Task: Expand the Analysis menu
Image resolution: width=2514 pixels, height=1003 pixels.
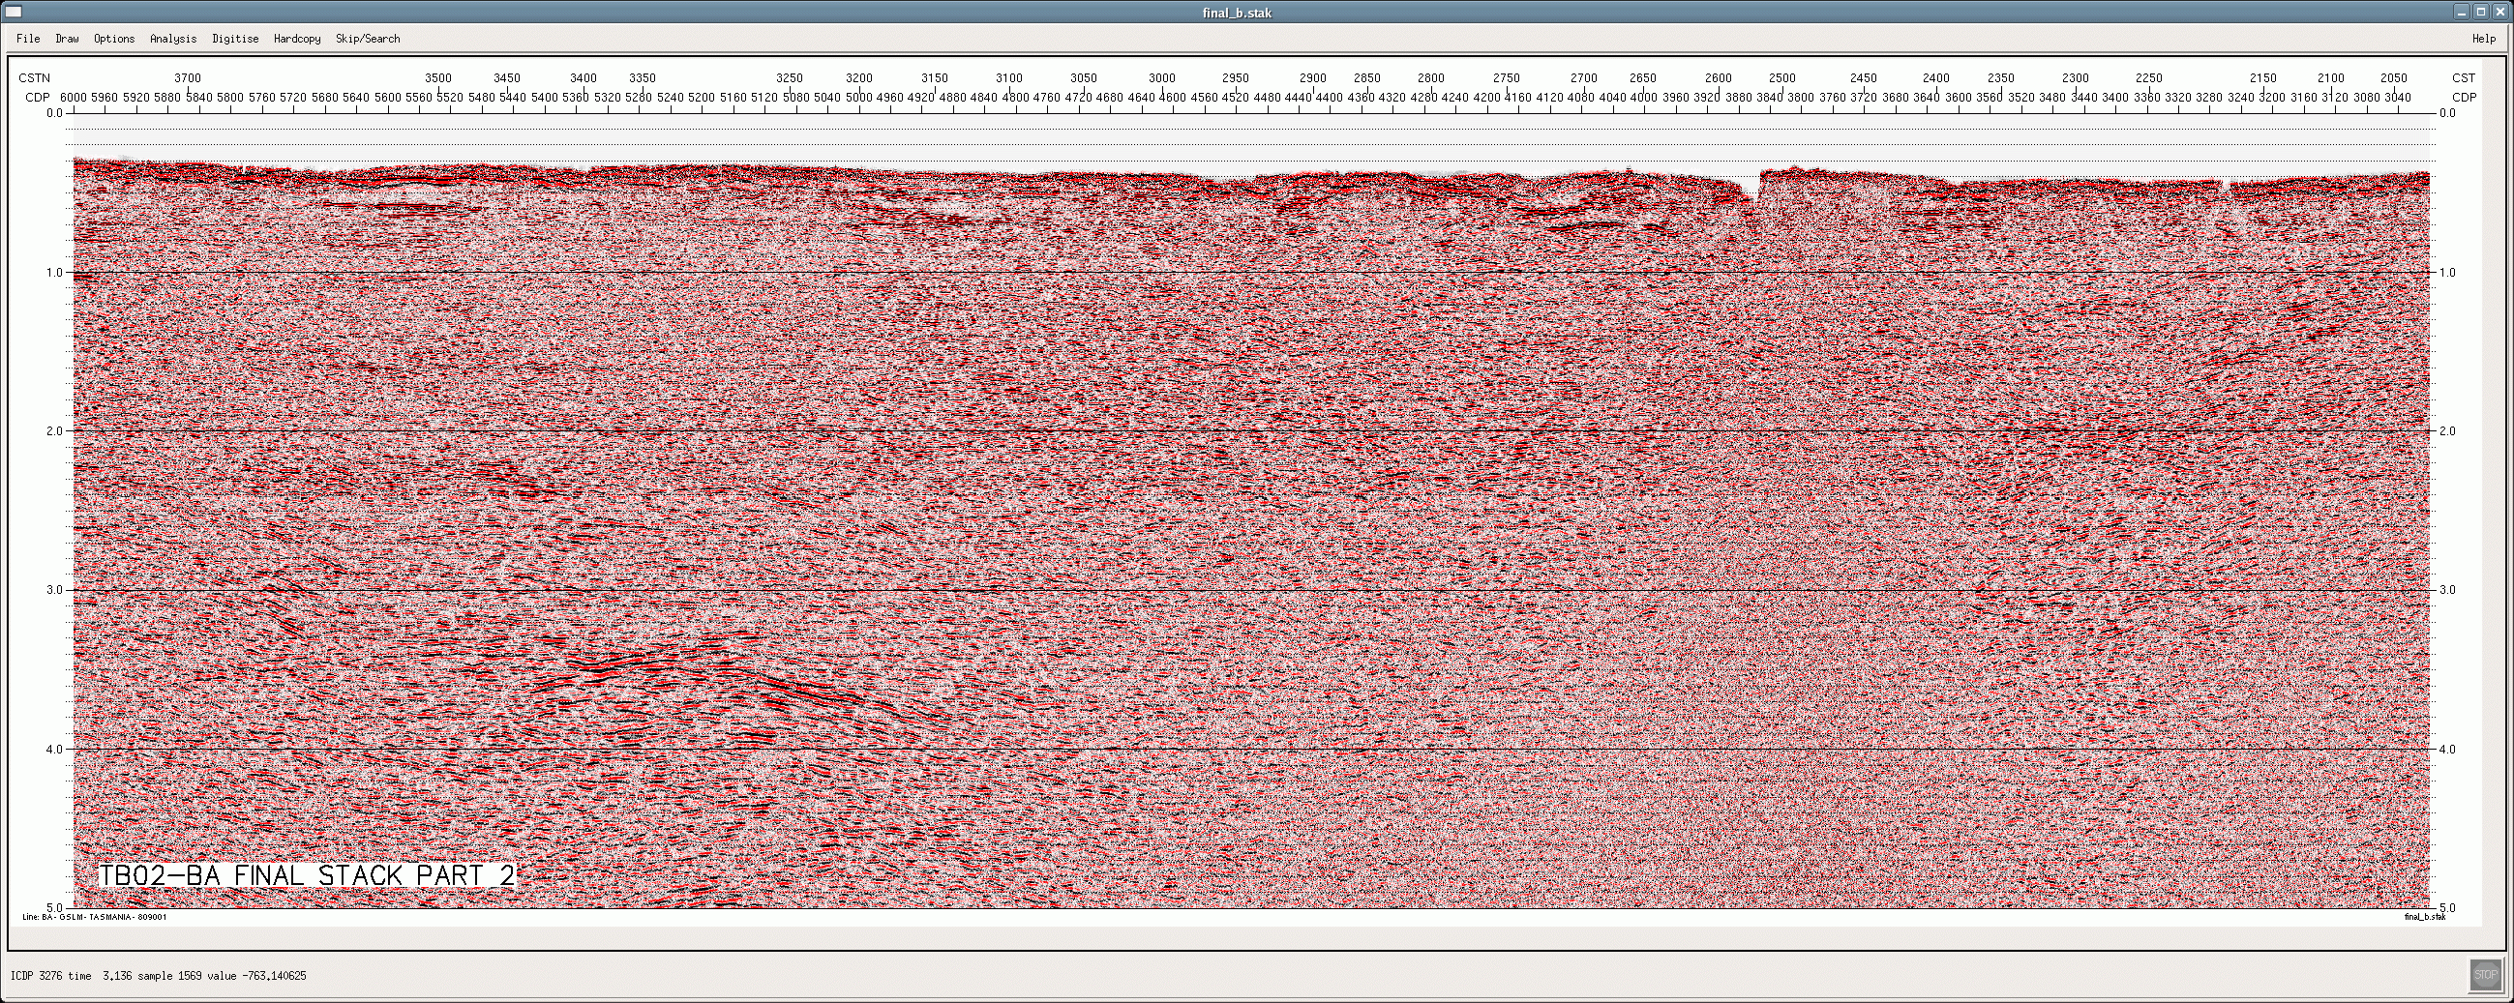Action: click(x=173, y=39)
